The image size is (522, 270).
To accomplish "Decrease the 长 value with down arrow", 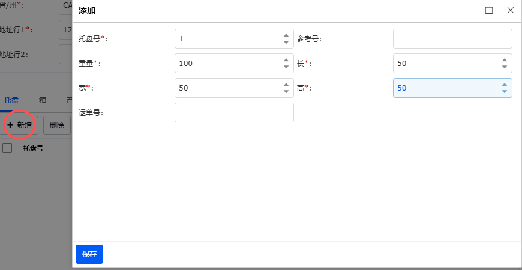I will point(505,67).
